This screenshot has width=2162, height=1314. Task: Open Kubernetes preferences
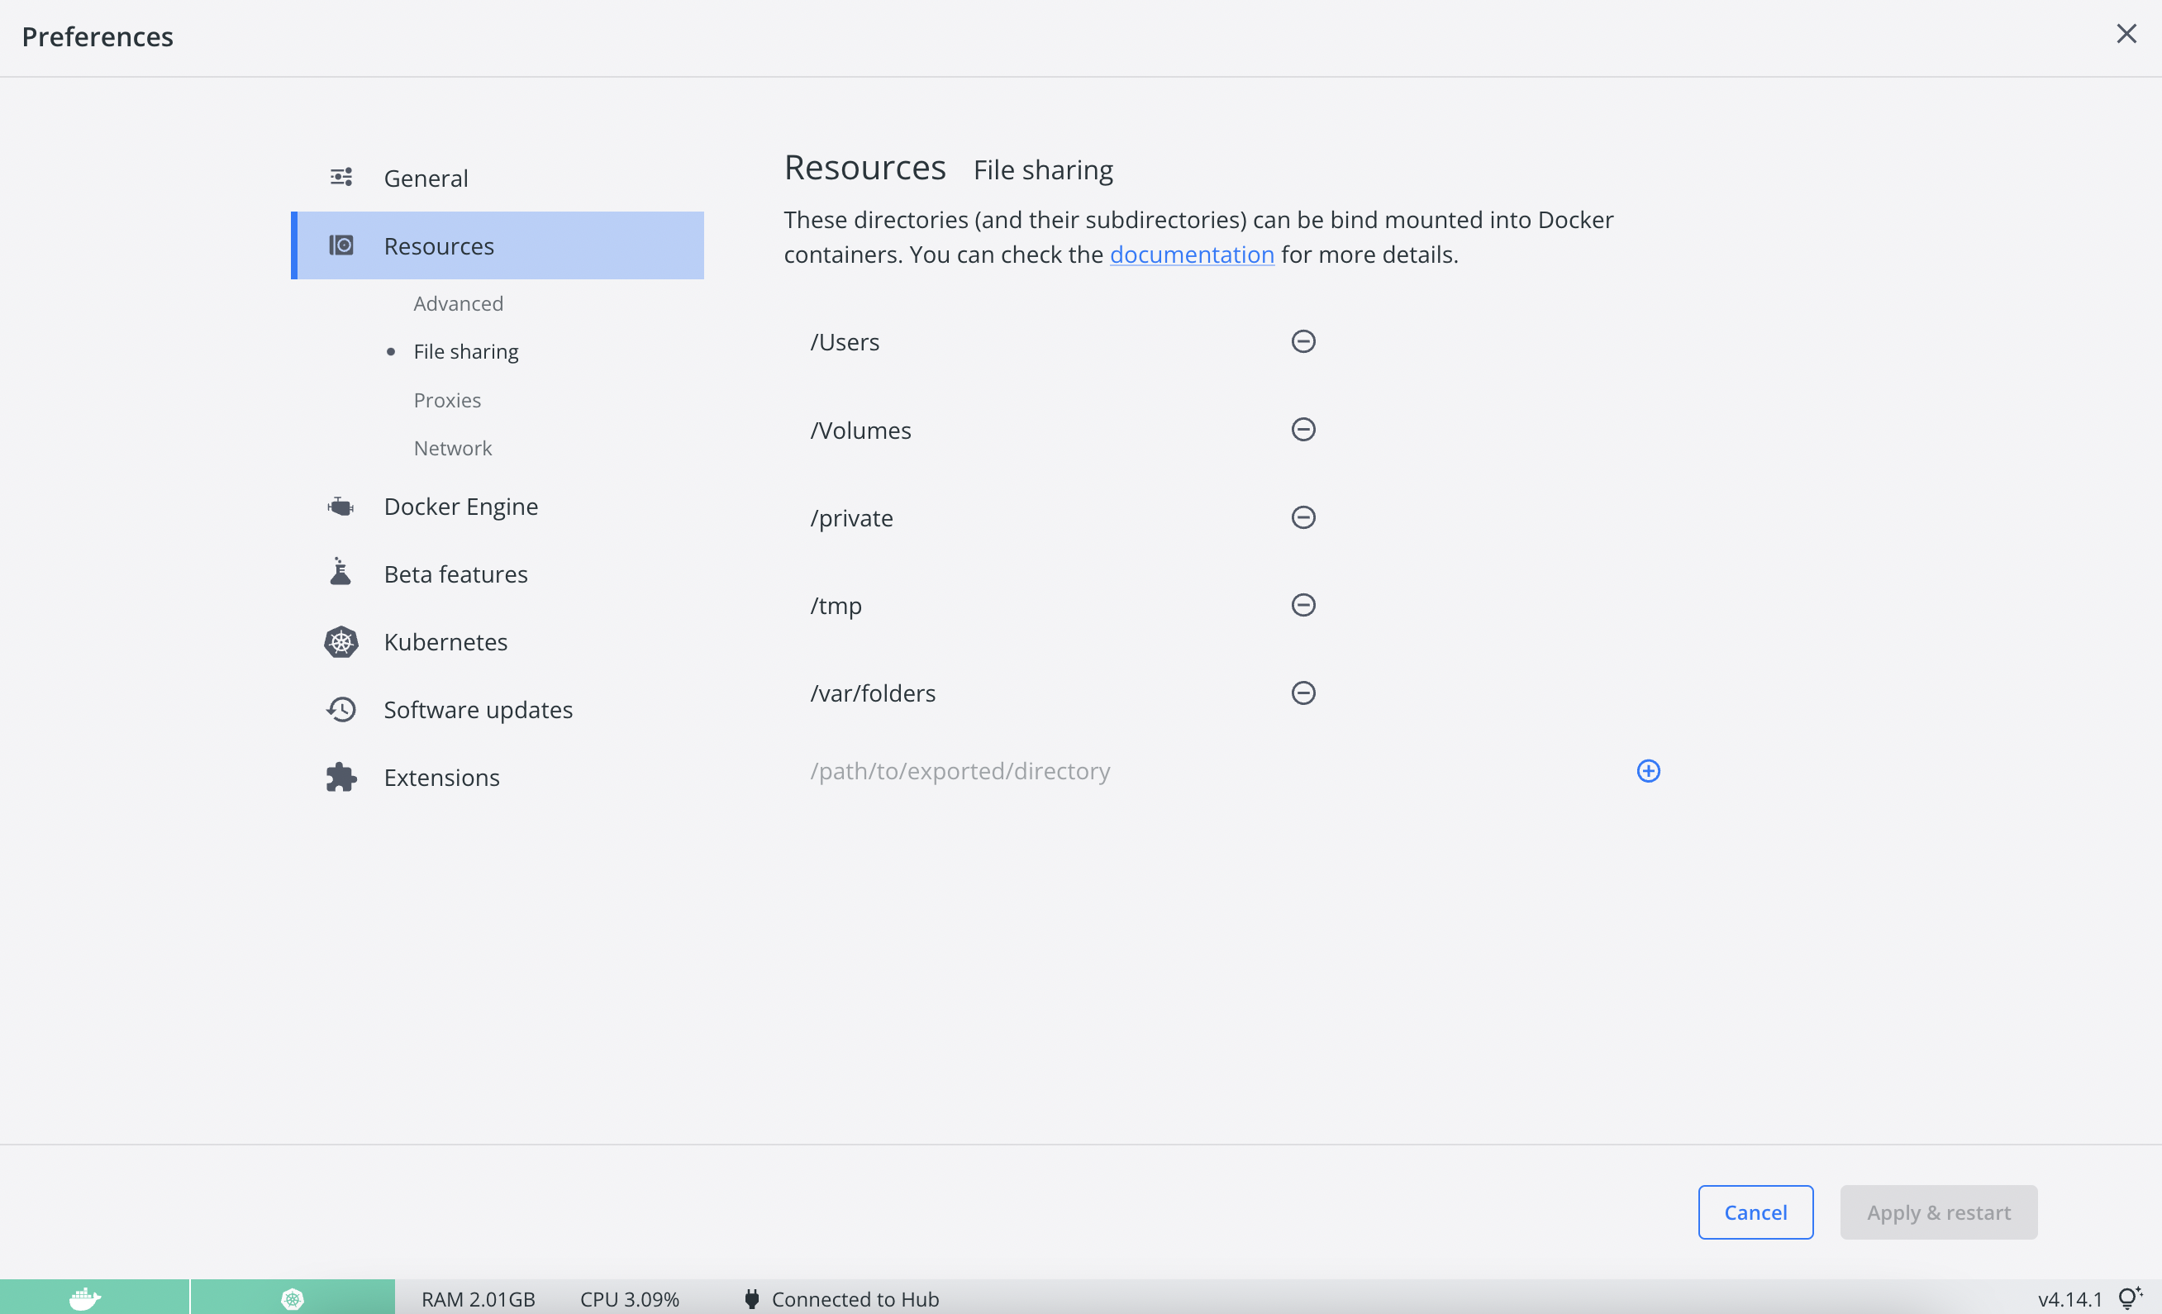point(445,642)
